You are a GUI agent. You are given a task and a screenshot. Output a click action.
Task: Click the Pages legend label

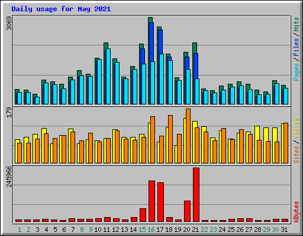point(296,72)
